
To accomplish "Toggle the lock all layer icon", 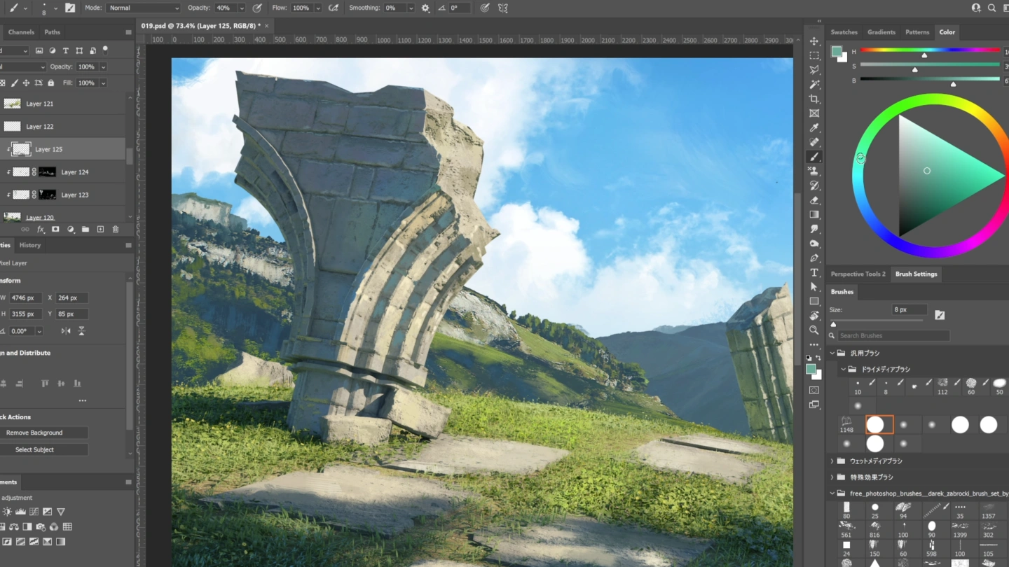I will pyautogui.click(x=50, y=83).
